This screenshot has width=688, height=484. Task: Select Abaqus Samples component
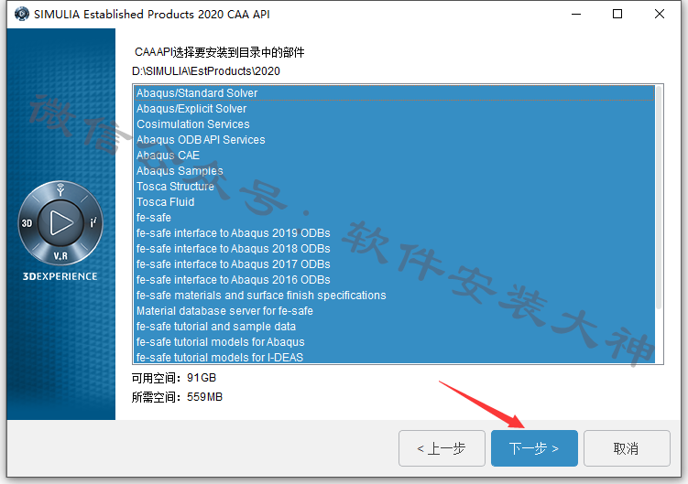[x=394, y=171]
